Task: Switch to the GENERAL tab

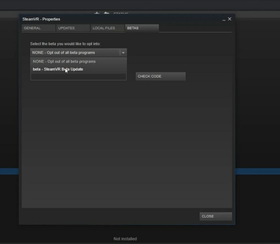Action: (38, 28)
